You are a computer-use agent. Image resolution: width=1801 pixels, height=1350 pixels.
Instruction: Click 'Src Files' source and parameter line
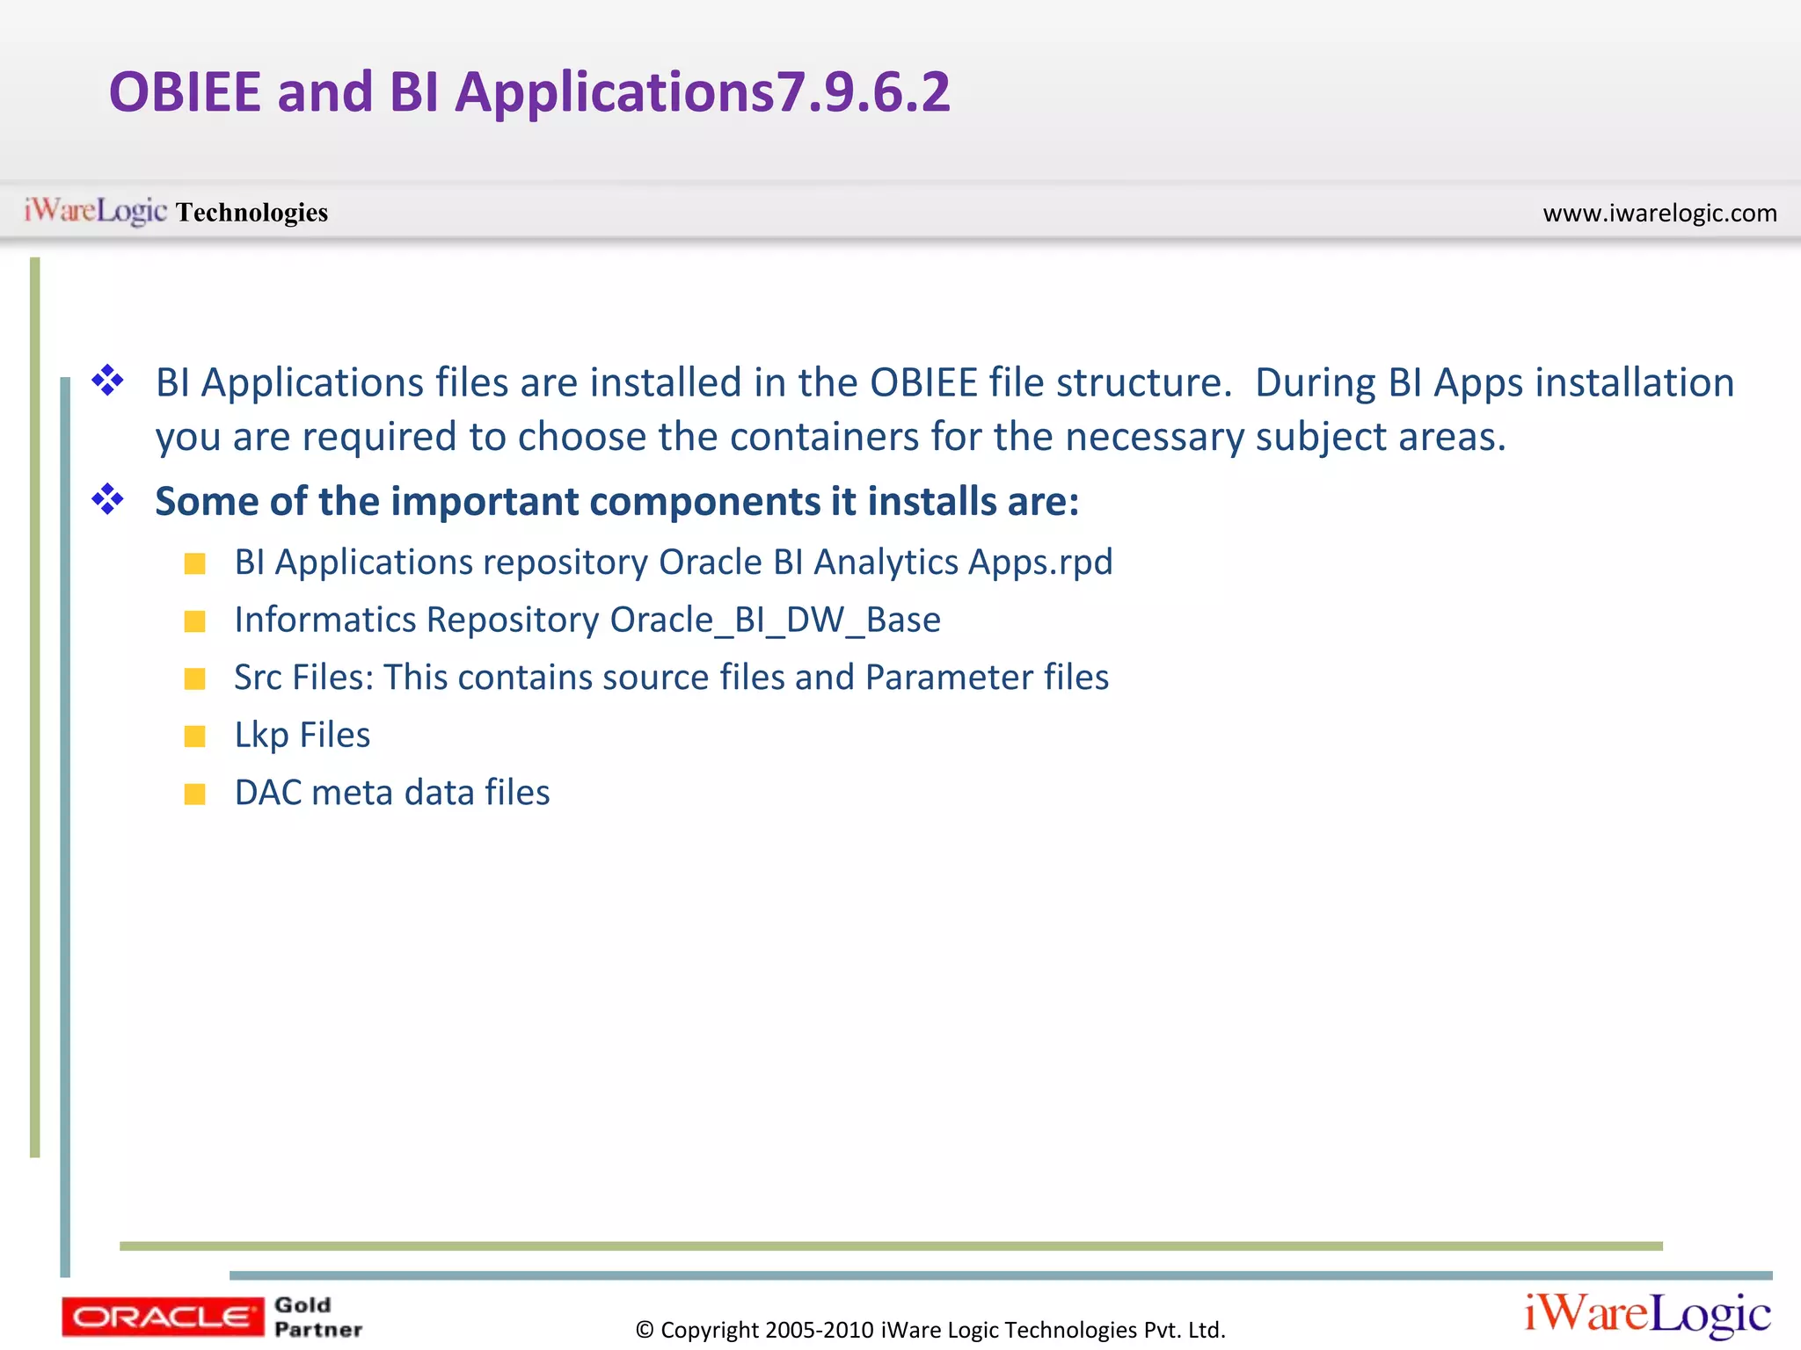[671, 678]
